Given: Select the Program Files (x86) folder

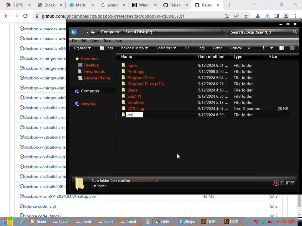Looking at the screenshot, I should [x=145, y=84].
